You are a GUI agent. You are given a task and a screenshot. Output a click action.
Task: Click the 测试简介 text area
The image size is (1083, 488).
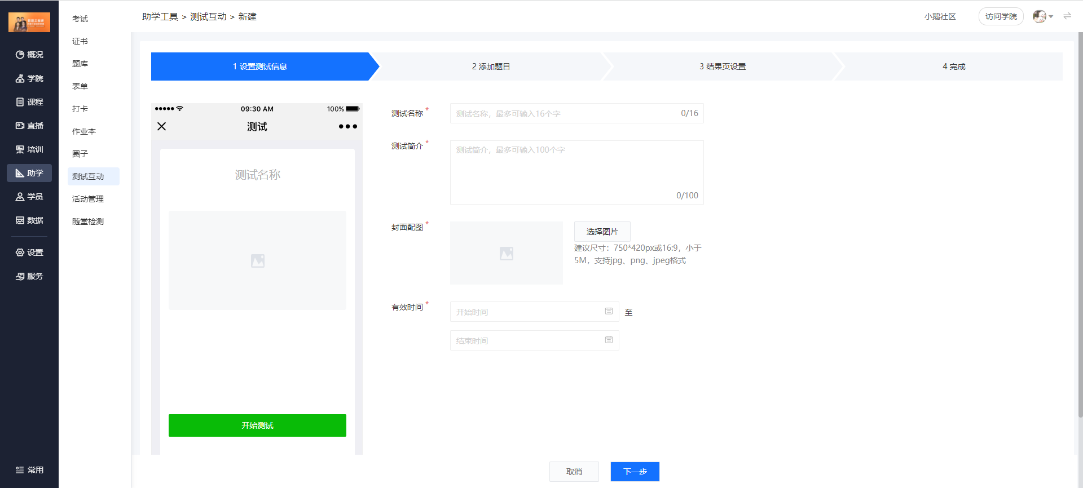576,172
